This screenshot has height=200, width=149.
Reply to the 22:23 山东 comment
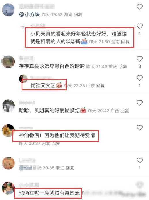(100, 86)
